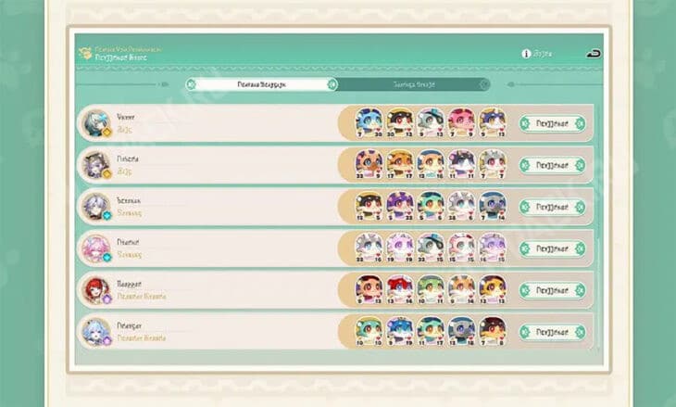This screenshot has width=676, height=407.
Task: Switch to the dark green right tab
Action: (414, 84)
